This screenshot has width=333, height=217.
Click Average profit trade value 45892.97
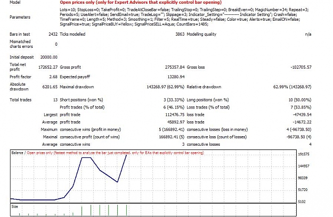tap(176, 122)
